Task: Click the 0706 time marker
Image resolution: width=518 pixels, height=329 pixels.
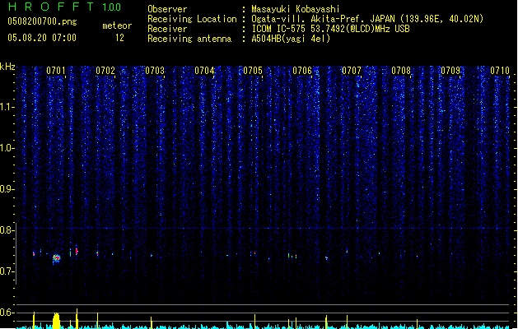Action: 302,71
